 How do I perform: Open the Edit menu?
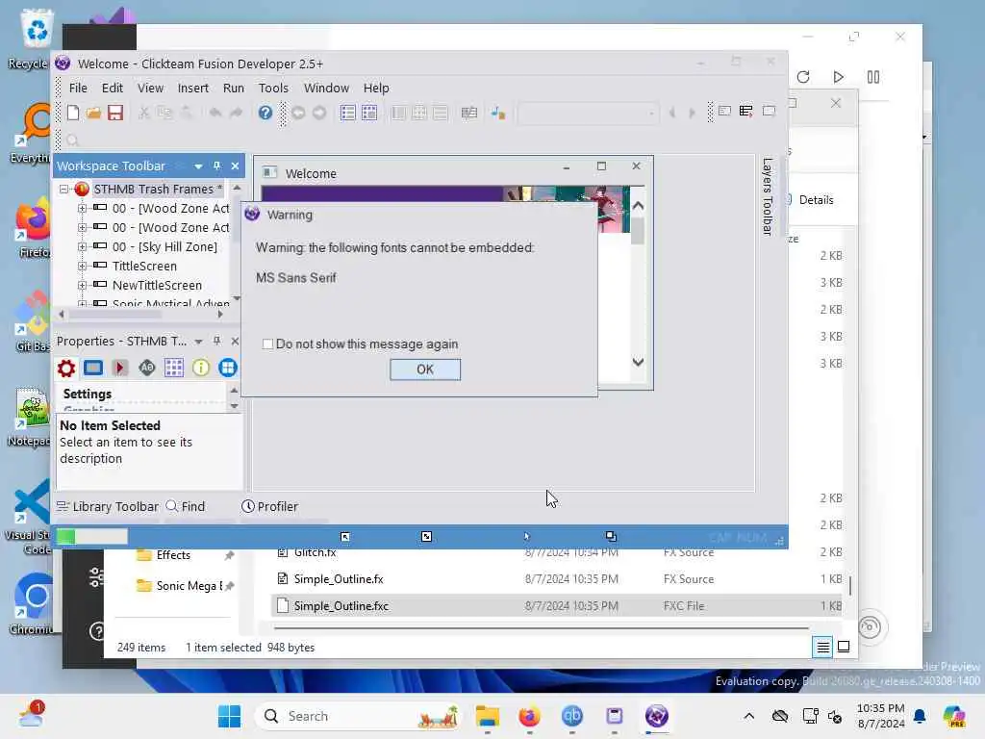[x=113, y=88]
